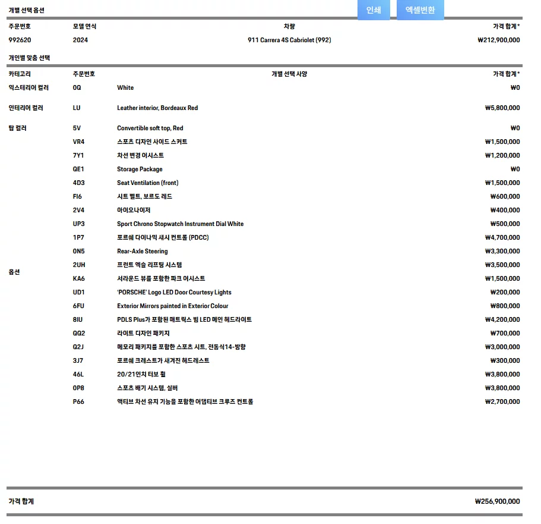Click order number 992620
The height and width of the screenshot is (524, 541).
pyautogui.click(x=20, y=40)
